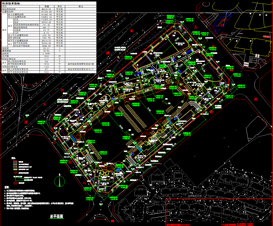This screenshot has height=226, width=273.
Task: Click the green north arrow compass symbol
Action: click(x=60, y=181)
